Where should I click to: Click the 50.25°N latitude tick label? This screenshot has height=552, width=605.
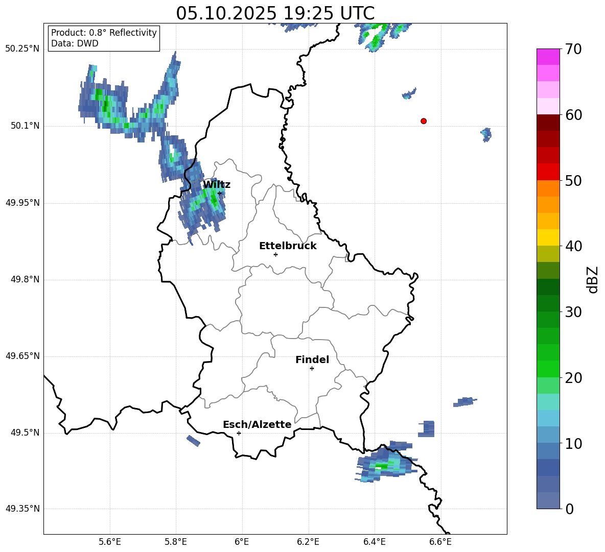pos(22,49)
